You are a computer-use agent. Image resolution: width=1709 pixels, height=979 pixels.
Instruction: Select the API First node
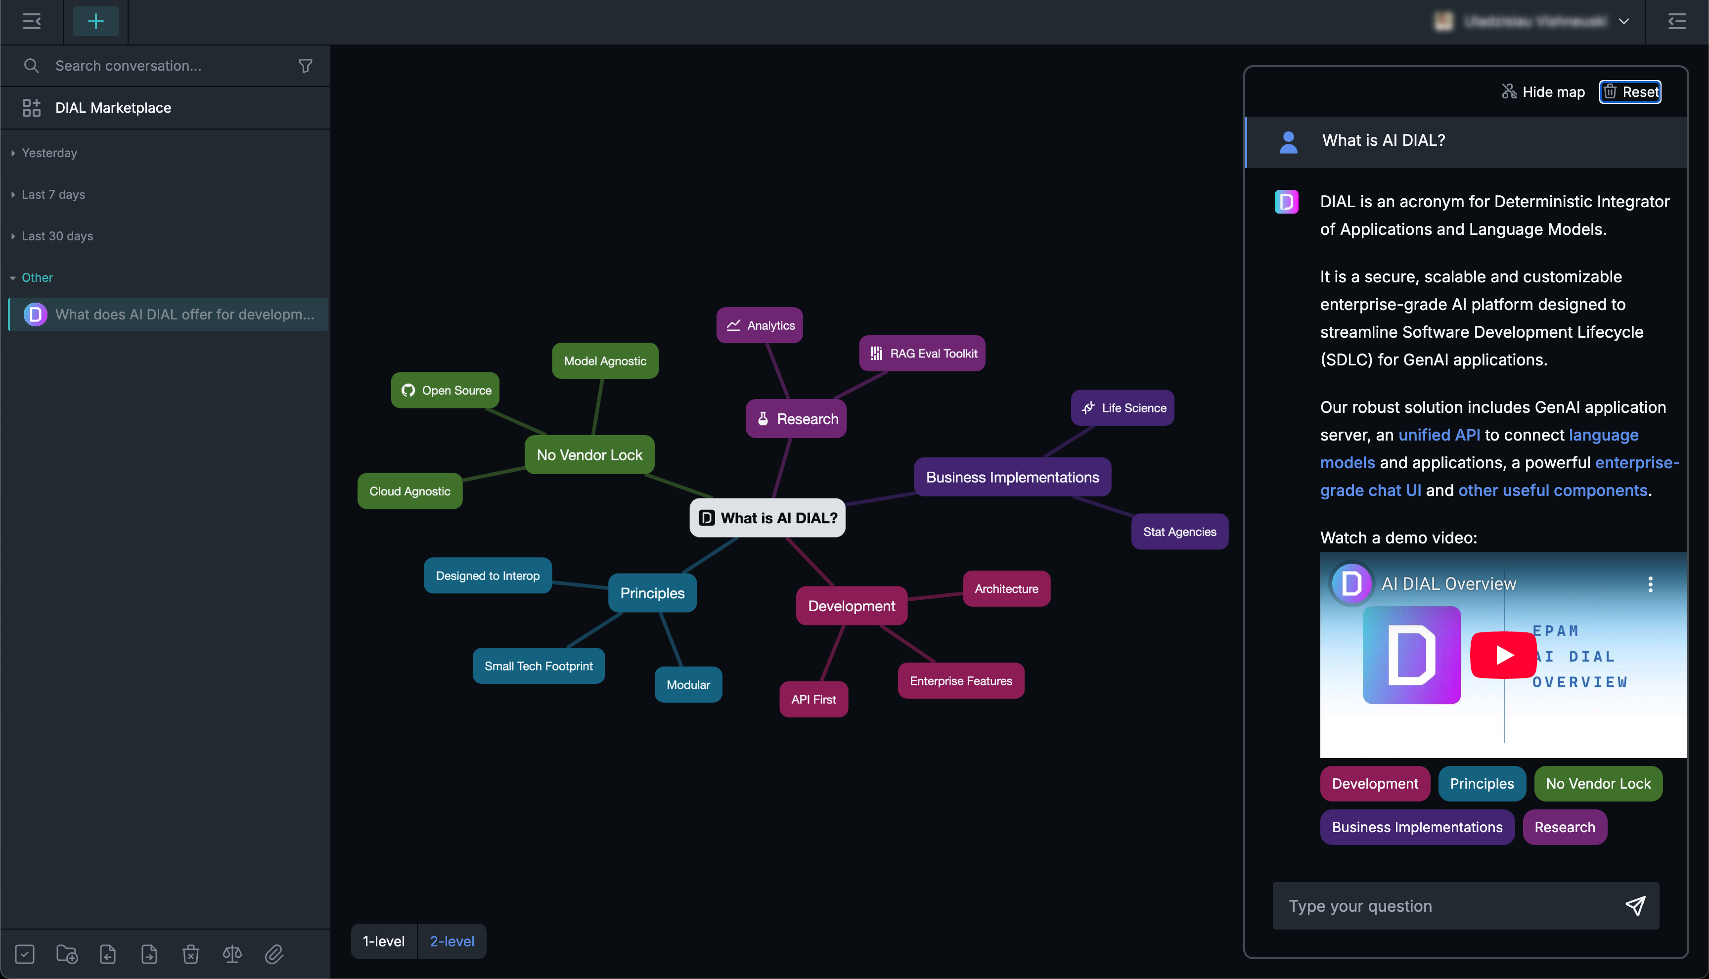click(x=813, y=699)
